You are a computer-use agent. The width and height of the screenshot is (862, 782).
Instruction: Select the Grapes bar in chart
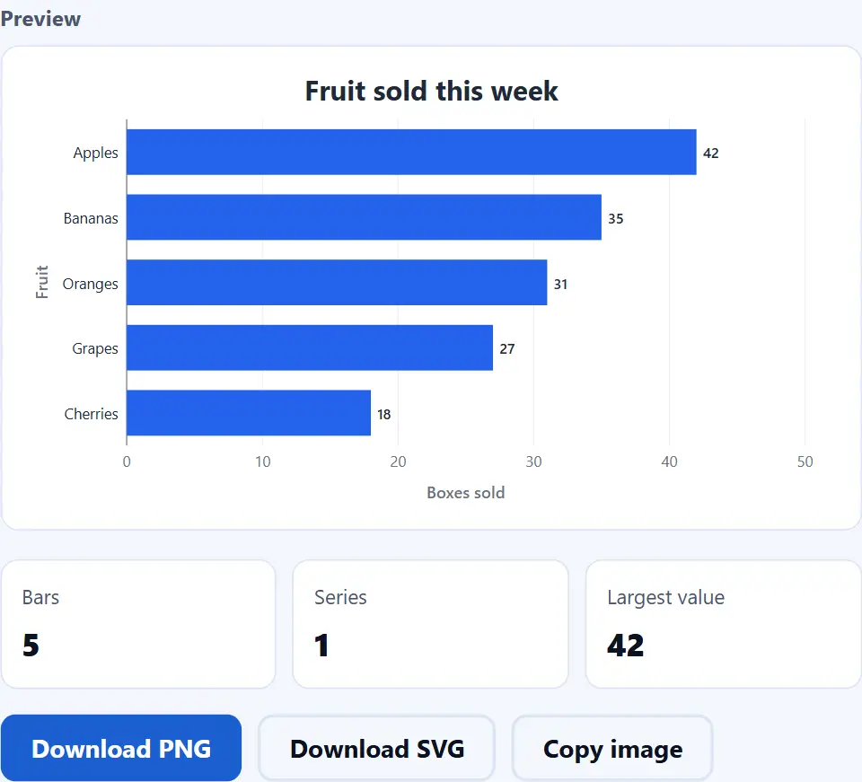tap(310, 347)
